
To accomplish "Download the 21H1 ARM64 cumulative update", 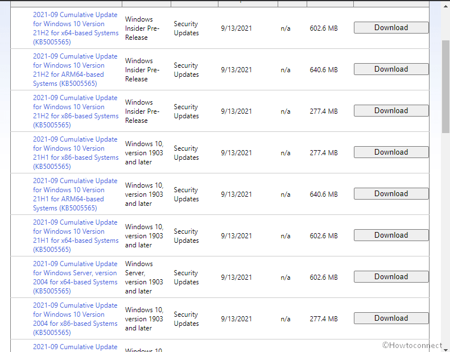I will 391,194.
